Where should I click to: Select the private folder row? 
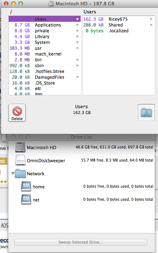click(45, 30)
